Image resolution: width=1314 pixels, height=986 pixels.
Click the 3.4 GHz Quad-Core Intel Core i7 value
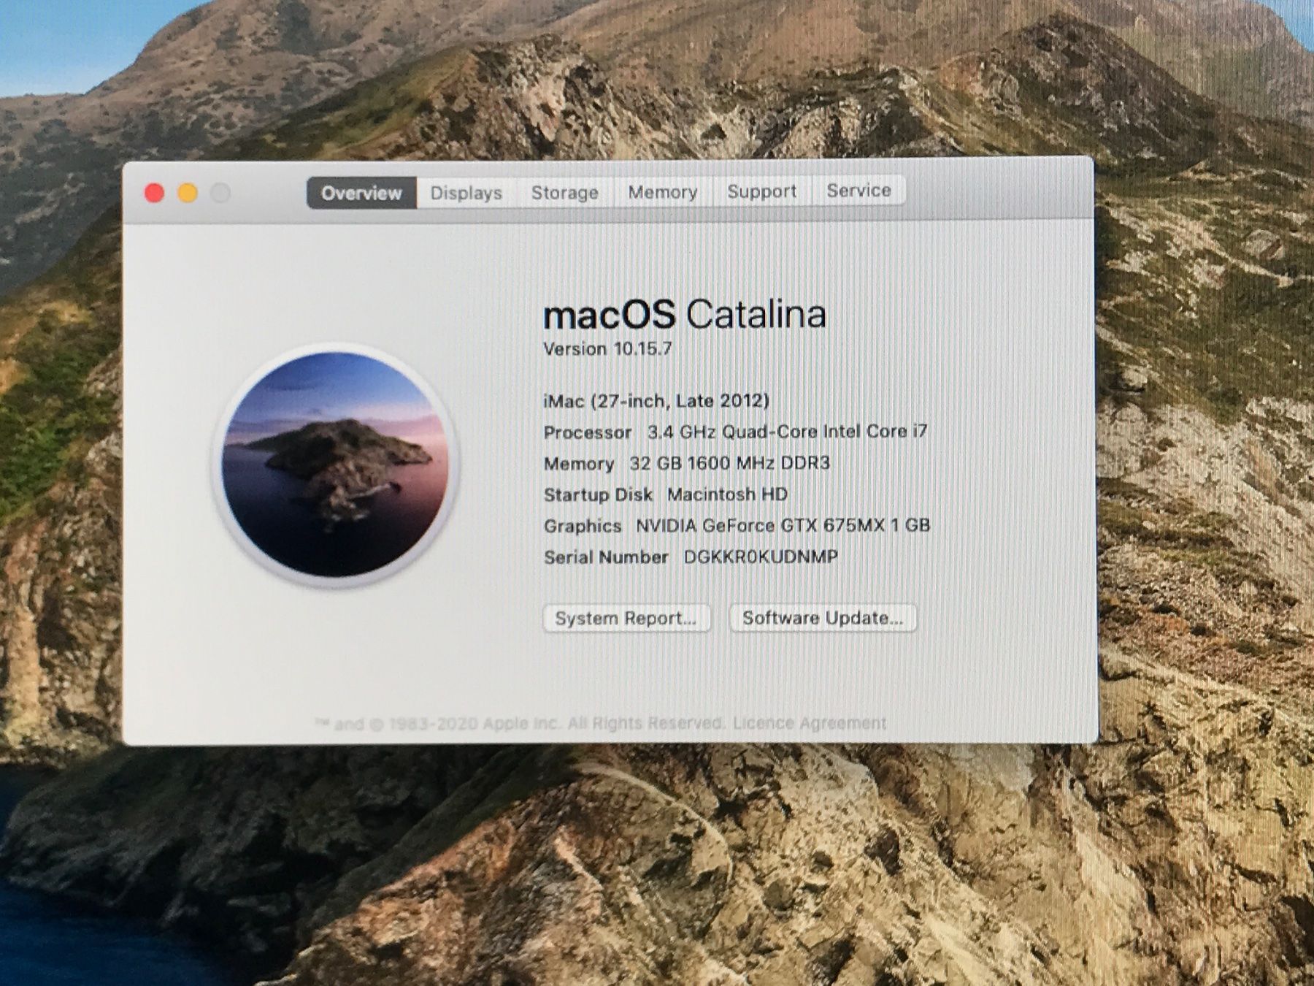pyautogui.click(x=788, y=432)
